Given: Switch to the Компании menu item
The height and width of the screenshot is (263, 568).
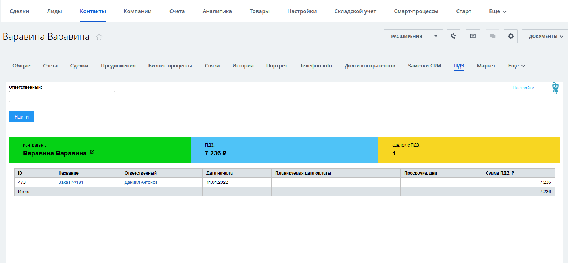Looking at the screenshot, I should click(137, 11).
